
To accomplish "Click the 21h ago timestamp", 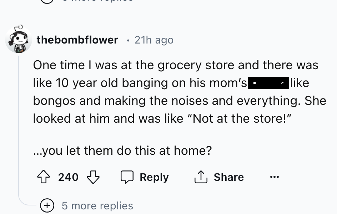I will click(154, 40).
